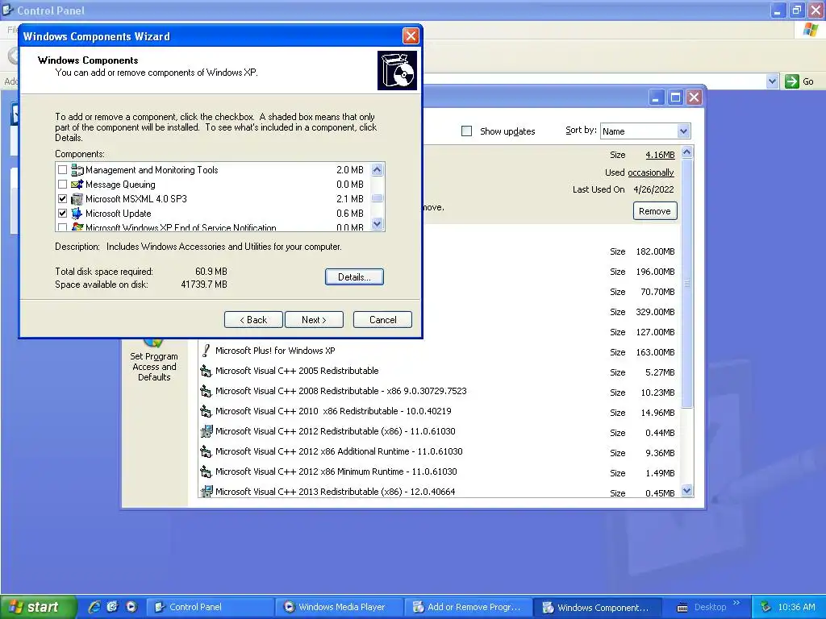This screenshot has width=826, height=619.
Task: Open the address bar dropdown arrow
Action: 772,81
